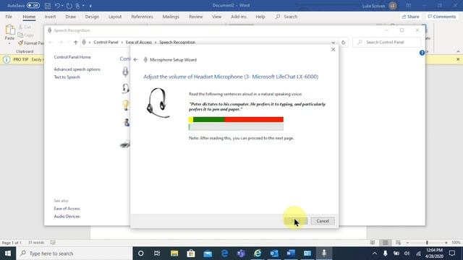Open the Text to Speech link
Screen dimensions: 463x260
pyautogui.click(x=67, y=77)
